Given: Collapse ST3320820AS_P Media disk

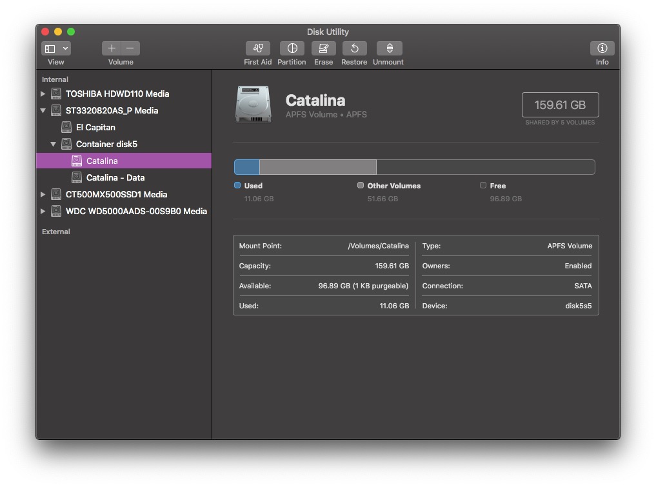Looking at the screenshot, I should 43,110.
